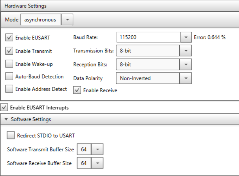Open Software Transmit Buffer Size dropdown
The image size is (239, 176).
point(97,149)
